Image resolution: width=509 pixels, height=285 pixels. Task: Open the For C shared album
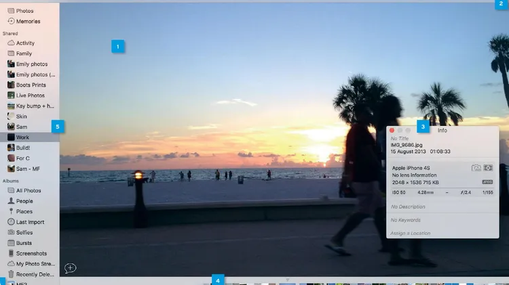pos(22,158)
